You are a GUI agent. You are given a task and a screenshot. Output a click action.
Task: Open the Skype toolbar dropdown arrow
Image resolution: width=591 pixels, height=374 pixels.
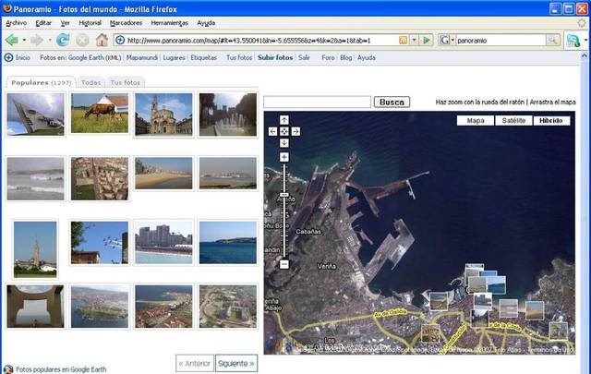tap(585, 40)
